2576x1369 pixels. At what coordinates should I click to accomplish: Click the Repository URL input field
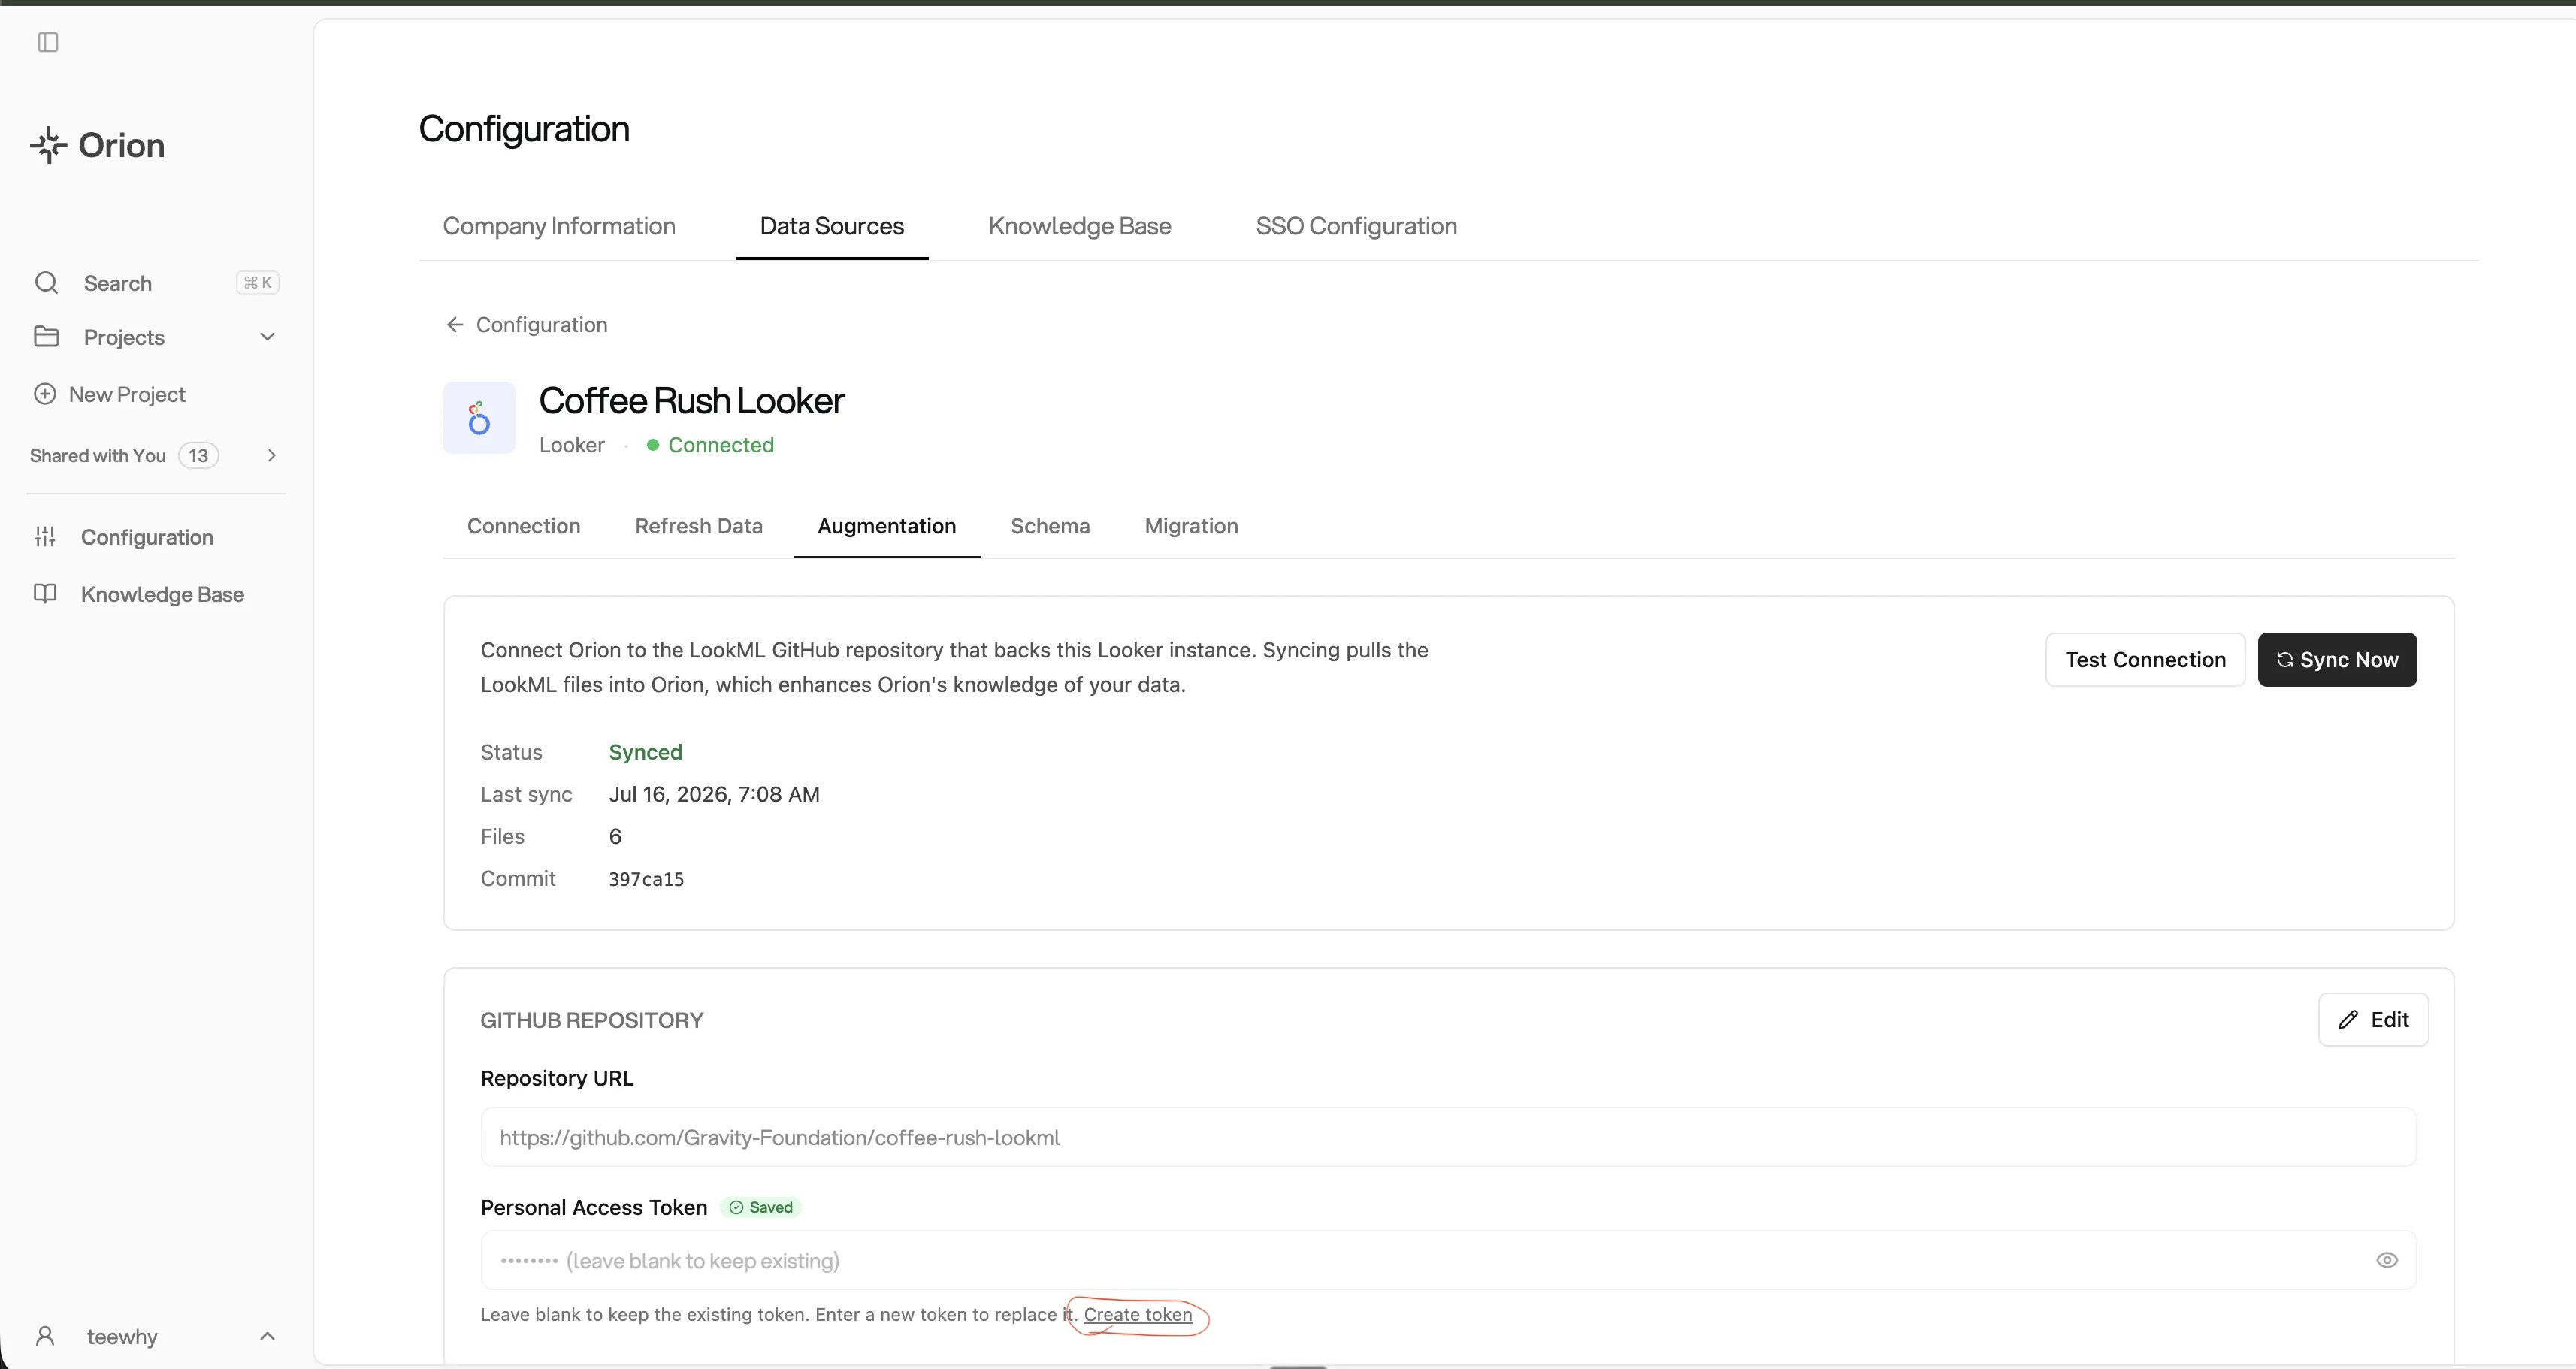pyautogui.click(x=1448, y=1137)
